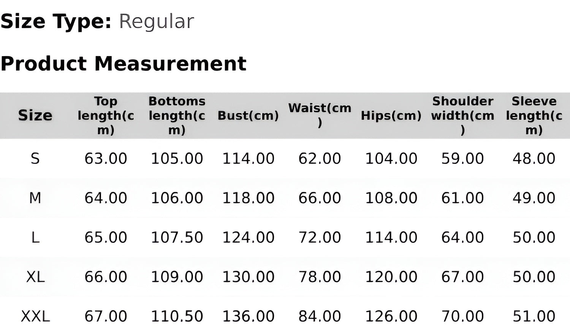Click the Size column header

click(x=35, y=115)
